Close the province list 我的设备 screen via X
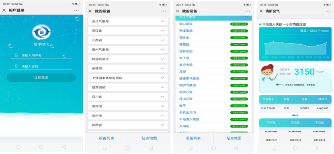The image size is (334, 154). (90, 11)
